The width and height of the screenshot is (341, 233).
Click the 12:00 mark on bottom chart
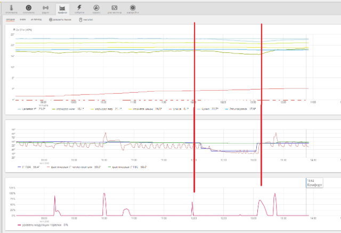pyautogui.click(x=194, y=218)
